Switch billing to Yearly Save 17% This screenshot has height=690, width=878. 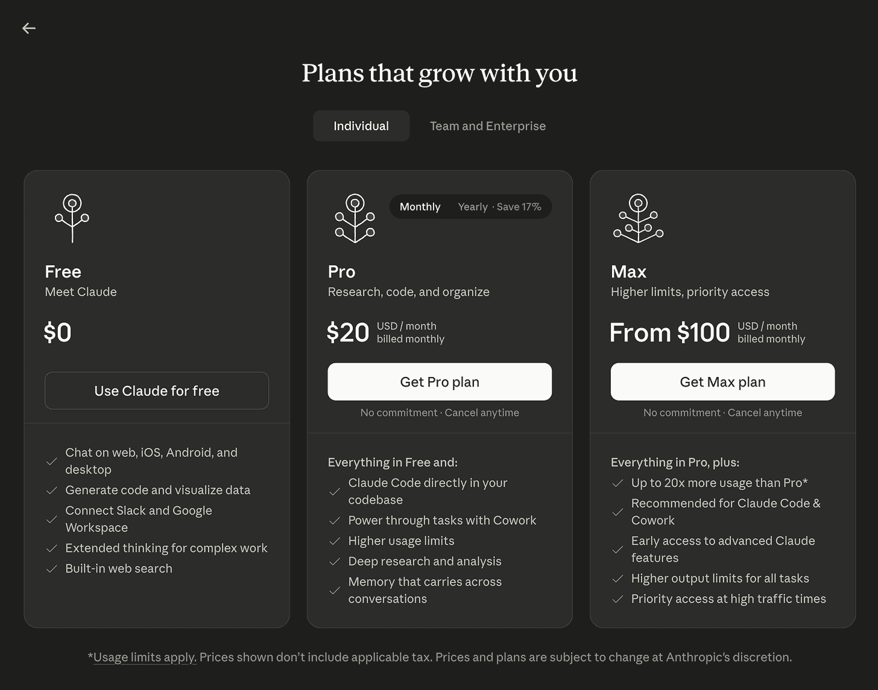(499, 207)
